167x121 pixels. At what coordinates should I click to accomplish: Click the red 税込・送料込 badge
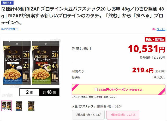coord(155,39)
